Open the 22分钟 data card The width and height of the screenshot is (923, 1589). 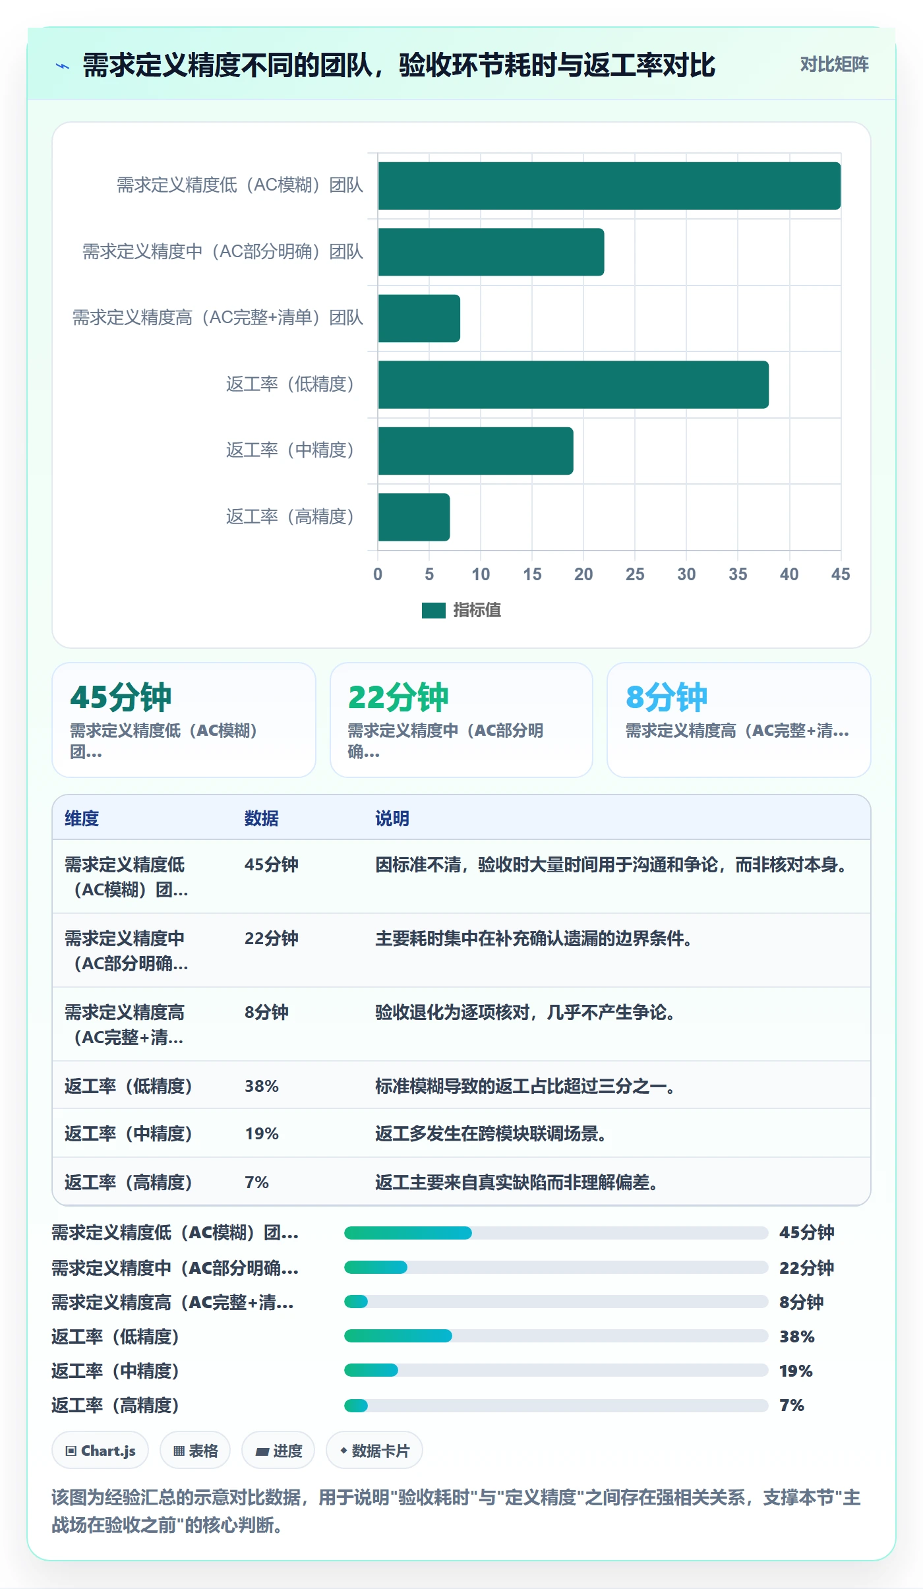pyautogui.click(x=461, y=720)
